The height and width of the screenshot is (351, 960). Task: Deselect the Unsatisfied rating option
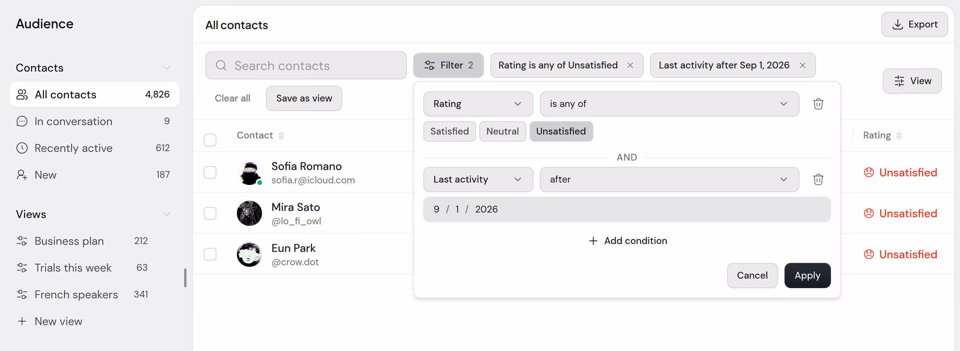pyautogui.click(x=561, y=131)
